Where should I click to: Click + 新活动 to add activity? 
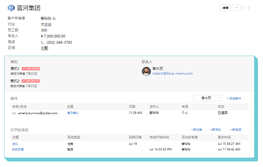click(x=215, y=130)
